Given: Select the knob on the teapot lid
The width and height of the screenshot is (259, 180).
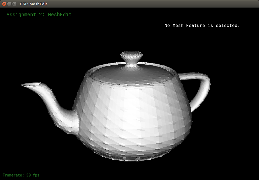Looking at the screenshot, I should [x=131, y=57].
